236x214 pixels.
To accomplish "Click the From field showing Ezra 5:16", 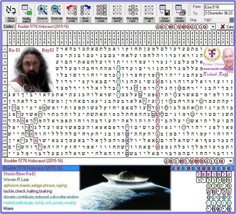I will [x=219, y=7].
